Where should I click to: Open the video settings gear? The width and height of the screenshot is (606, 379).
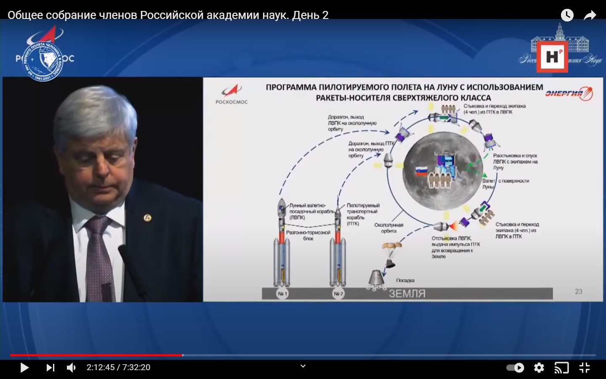(539, 368)
